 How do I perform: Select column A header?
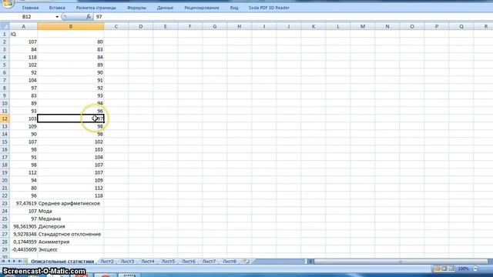23,27
